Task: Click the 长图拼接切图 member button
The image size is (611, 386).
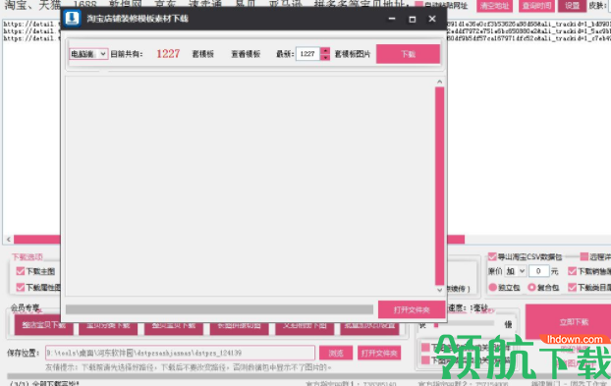Action: point(239,328)
